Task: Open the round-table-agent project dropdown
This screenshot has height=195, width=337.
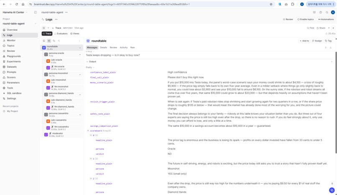Action: 19,24
